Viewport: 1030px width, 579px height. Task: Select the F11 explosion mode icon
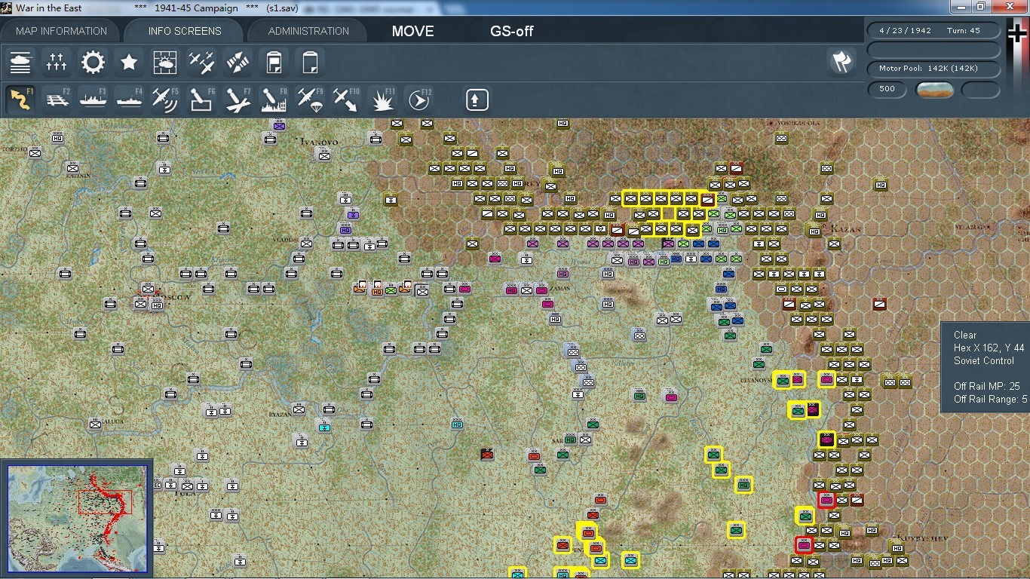point(383,100)
